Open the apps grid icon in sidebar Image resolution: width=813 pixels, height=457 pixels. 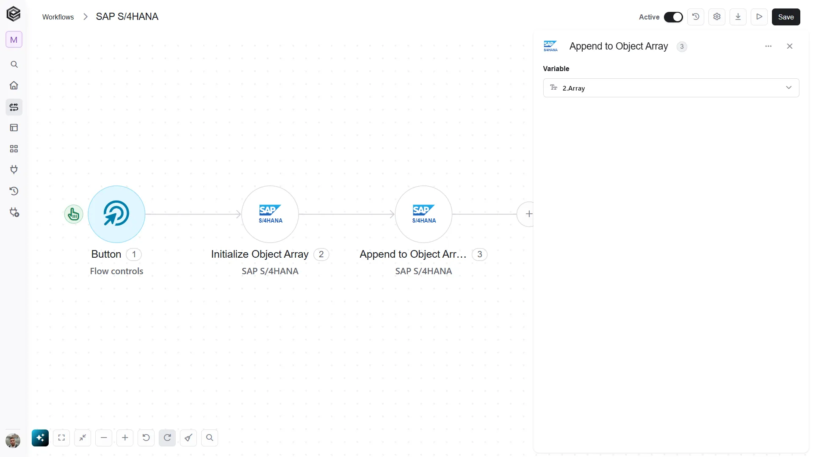pos(14,149)
